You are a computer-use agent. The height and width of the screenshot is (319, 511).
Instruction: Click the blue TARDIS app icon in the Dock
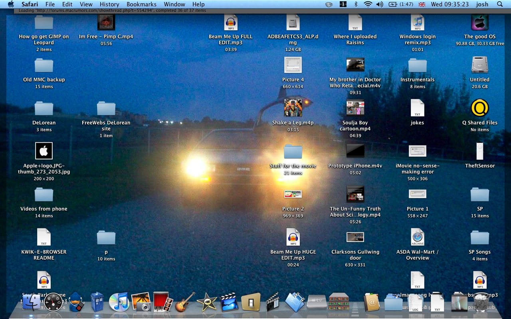coord(97,303)
